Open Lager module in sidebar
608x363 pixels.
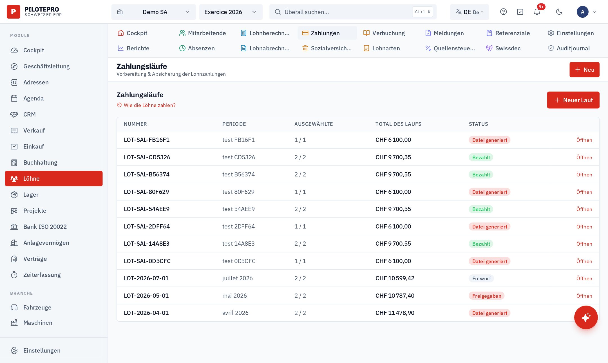tap(54, 194)
